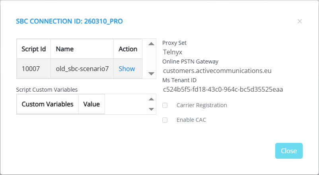Click the Close button
This screenshot has height=175, width=319.
pos(289,151)
